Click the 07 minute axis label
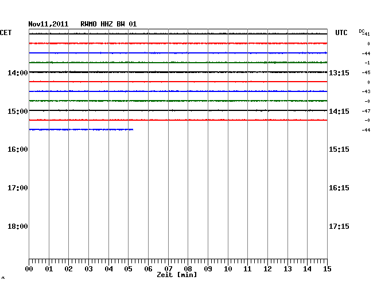373x284 pixels. coord(168,268)
